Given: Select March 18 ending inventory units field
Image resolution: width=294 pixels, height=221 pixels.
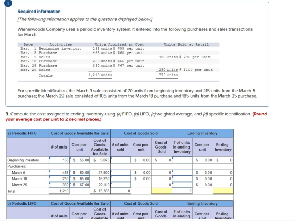Looking at the screenshot, I should 182,178.
